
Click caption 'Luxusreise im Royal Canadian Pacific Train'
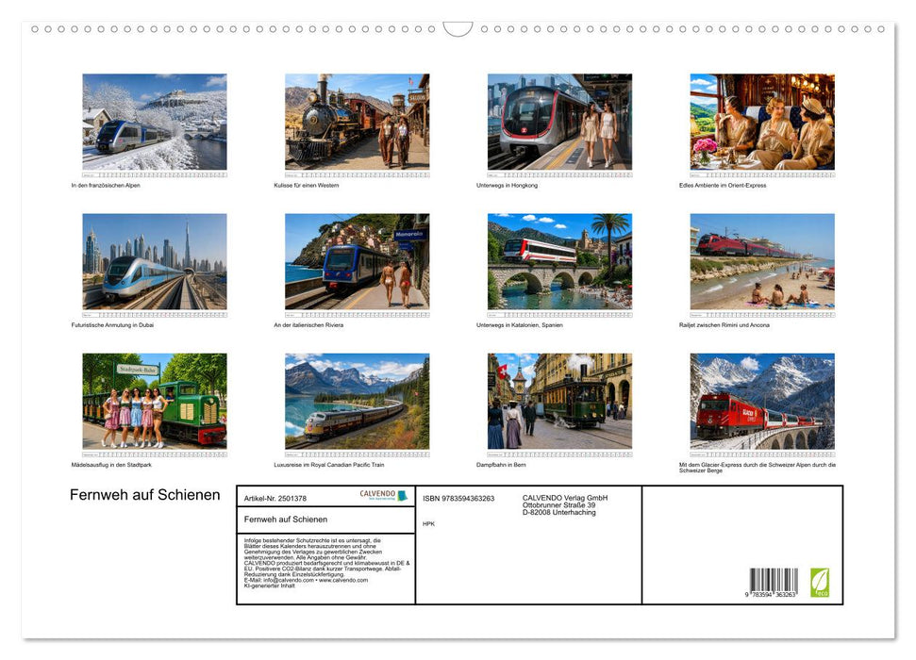coord(329,465)
